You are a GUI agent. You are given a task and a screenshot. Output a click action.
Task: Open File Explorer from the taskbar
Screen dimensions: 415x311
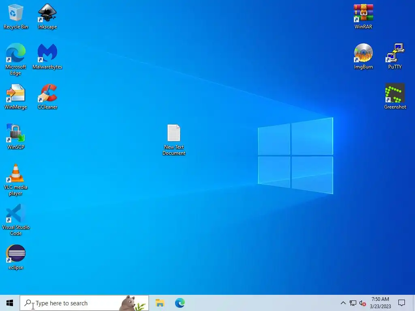click(160, 303)
